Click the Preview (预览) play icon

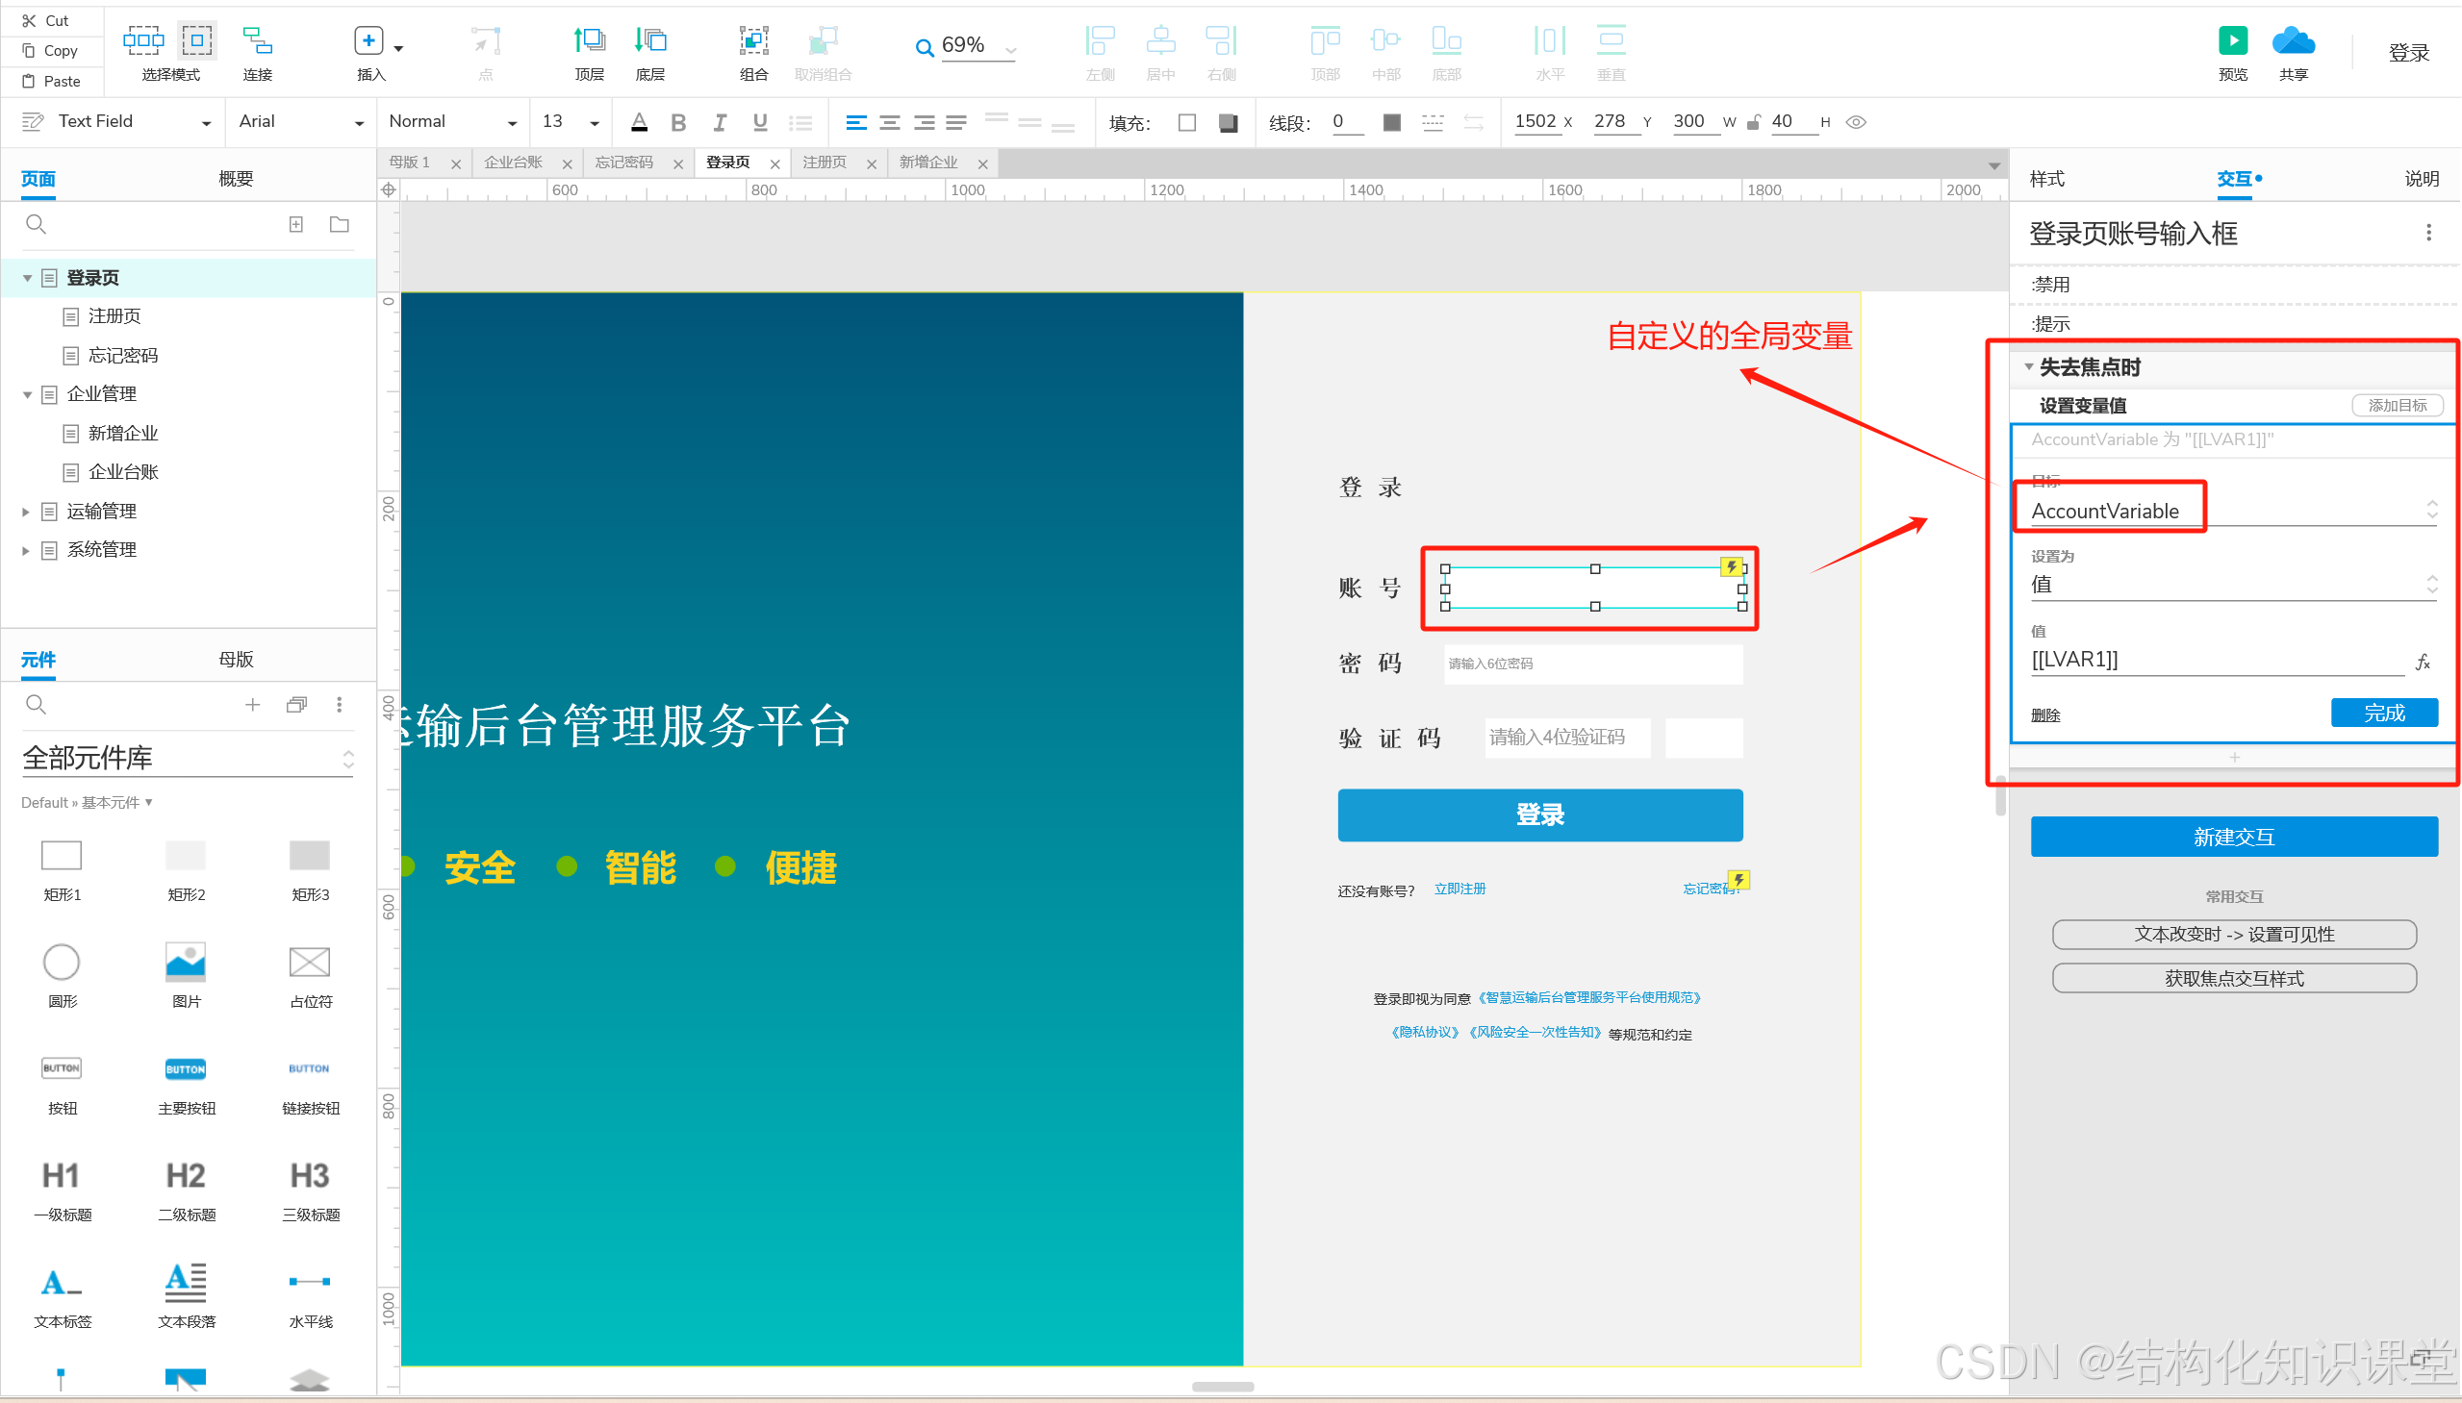click(x=2232, y=41)
